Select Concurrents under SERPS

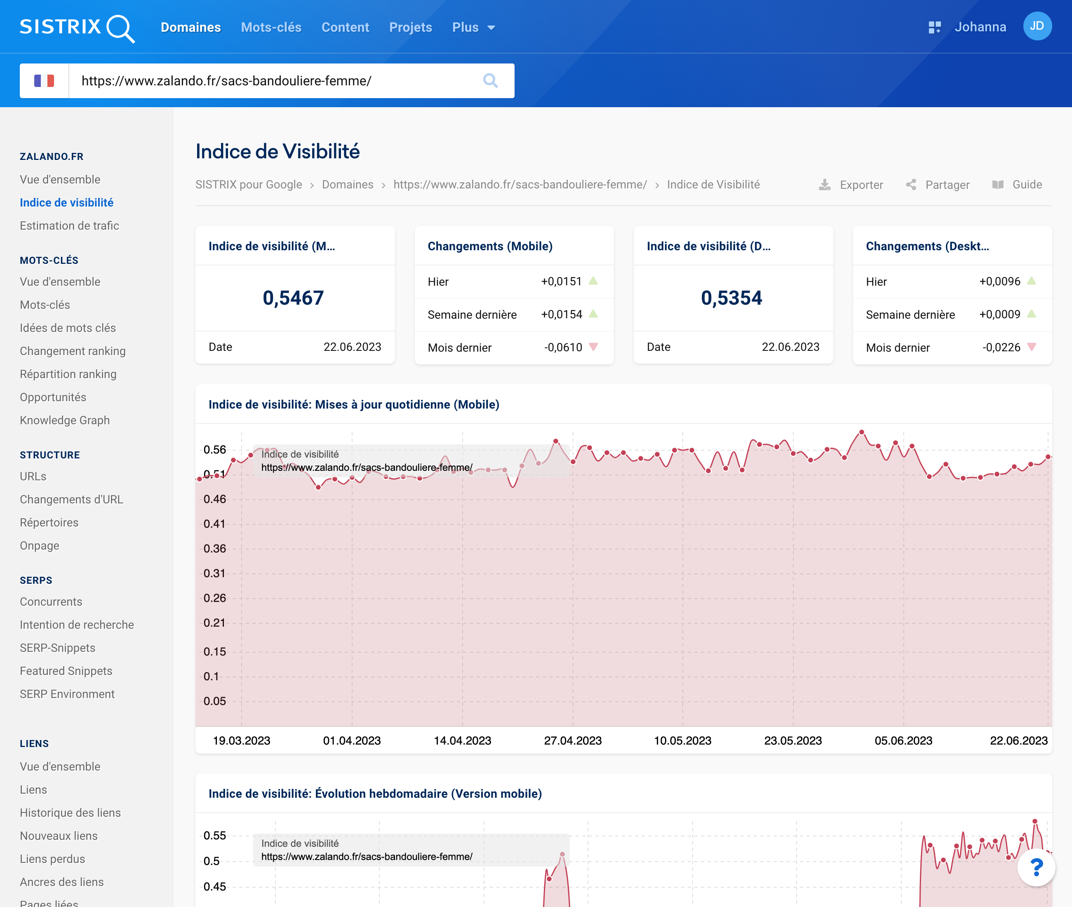[x=51, y=602]
